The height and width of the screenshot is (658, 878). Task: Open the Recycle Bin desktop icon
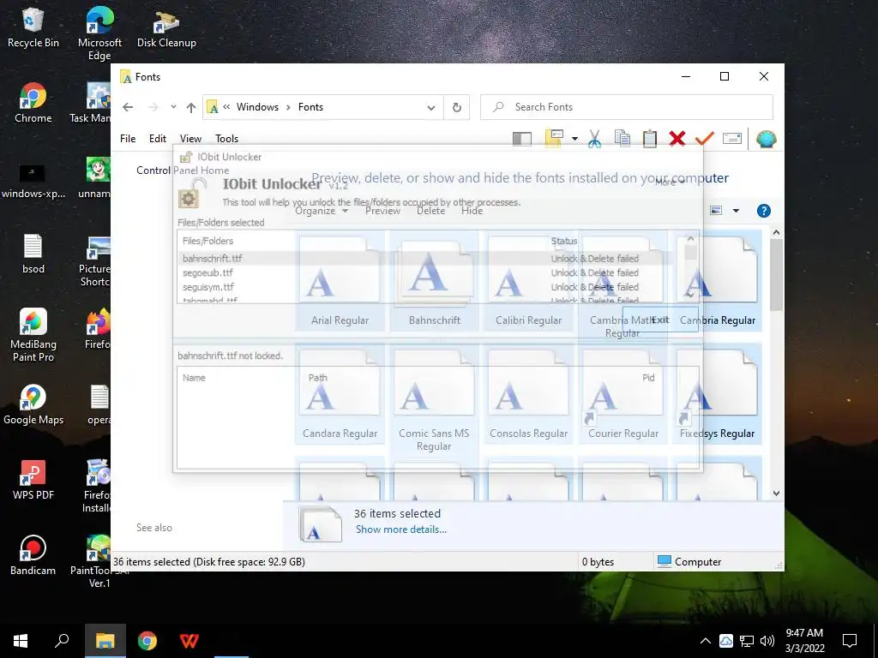click(x=33, y=27)
